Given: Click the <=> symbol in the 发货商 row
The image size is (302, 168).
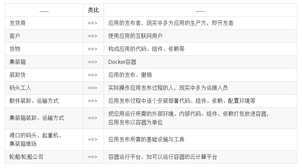Looking at the screenshot, I should (93, 23).
